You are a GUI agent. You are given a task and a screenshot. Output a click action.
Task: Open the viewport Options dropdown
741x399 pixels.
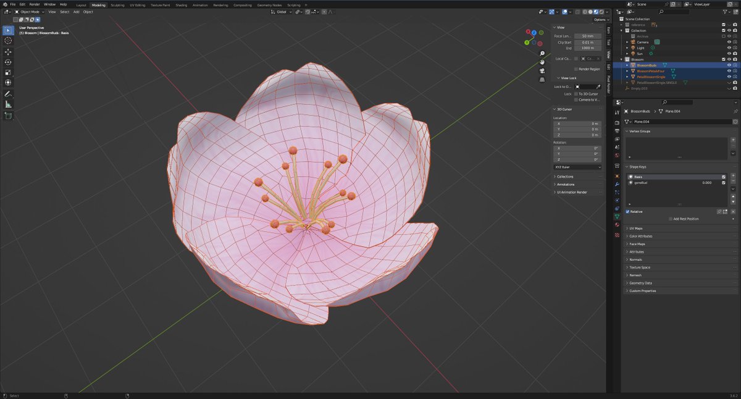point(601,20)
